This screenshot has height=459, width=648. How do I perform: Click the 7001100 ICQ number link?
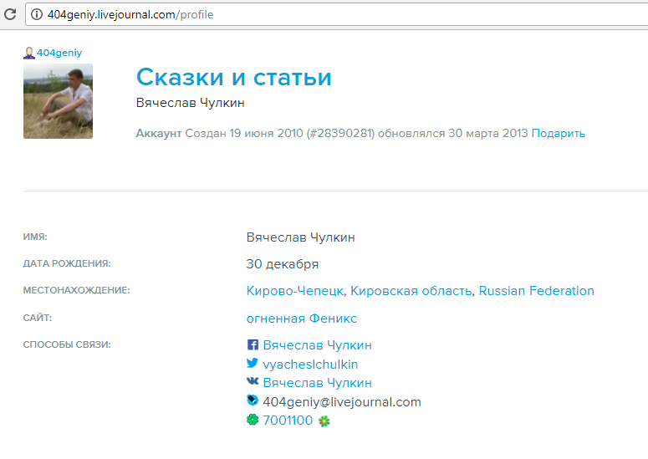[288, 421]
